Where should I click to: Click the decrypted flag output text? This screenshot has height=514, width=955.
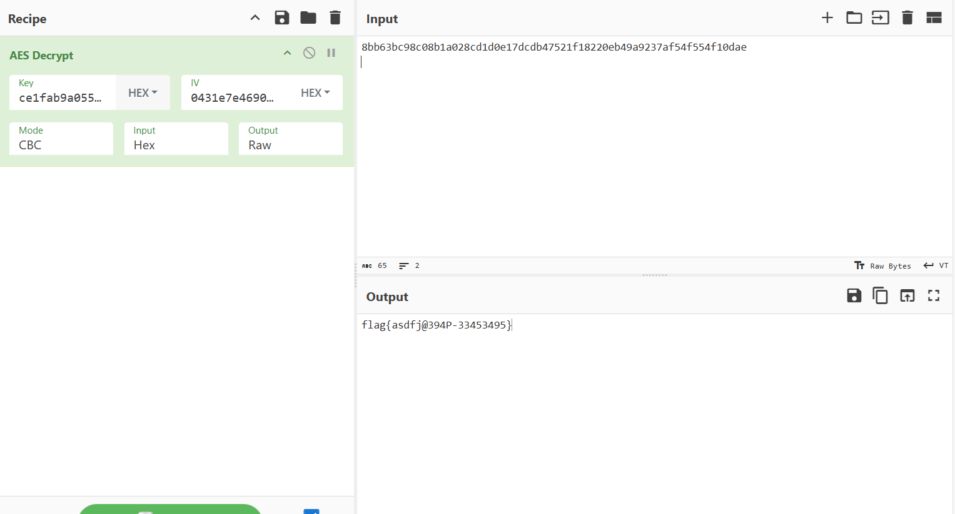pyautogui.click(x=437, y=325)
